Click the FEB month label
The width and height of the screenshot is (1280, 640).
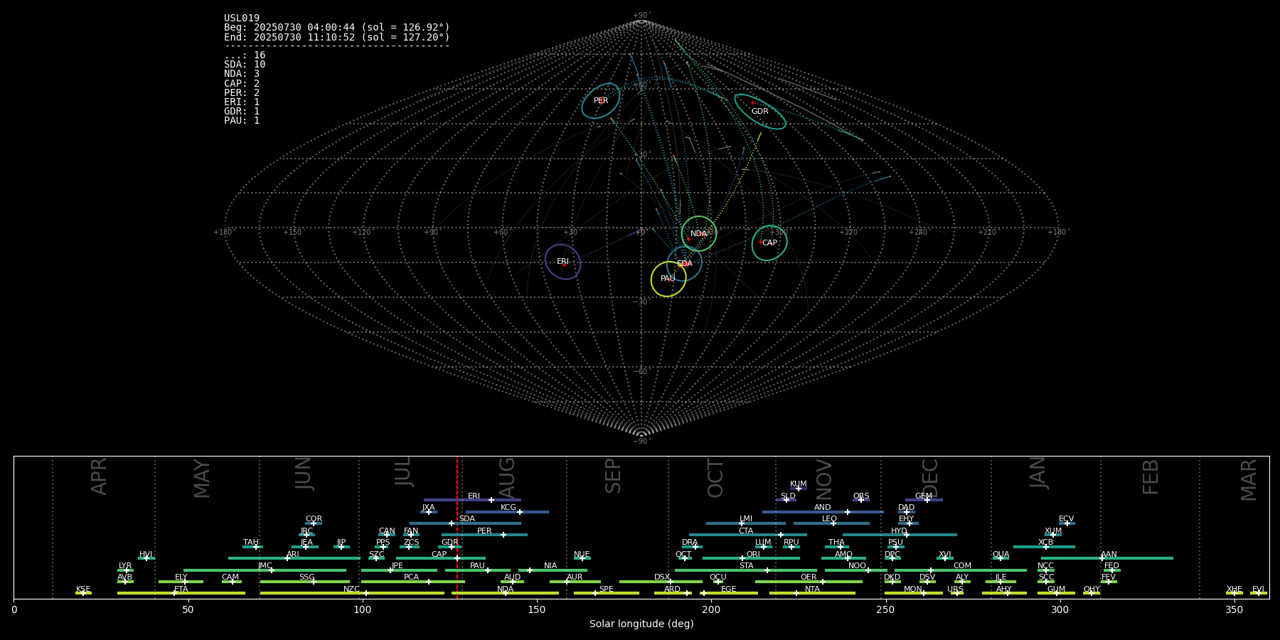click(1150, 477)
